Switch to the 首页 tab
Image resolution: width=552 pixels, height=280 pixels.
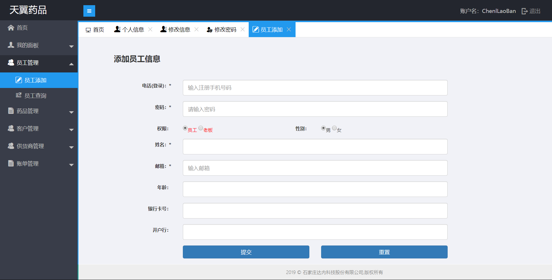[95, 30]
